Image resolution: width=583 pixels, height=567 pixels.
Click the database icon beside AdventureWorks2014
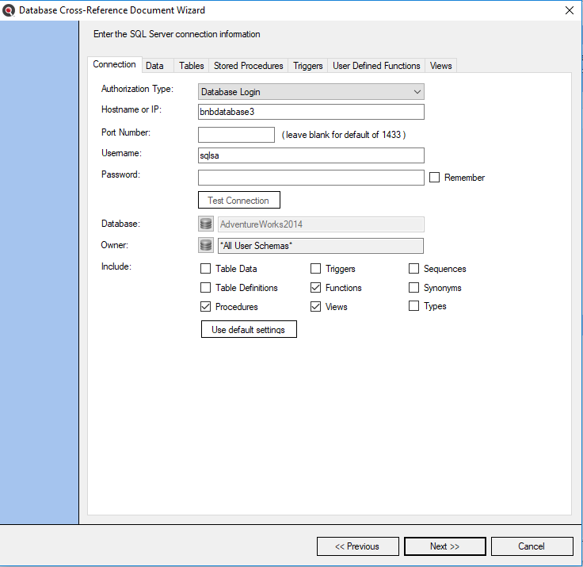tap(206, 224)
